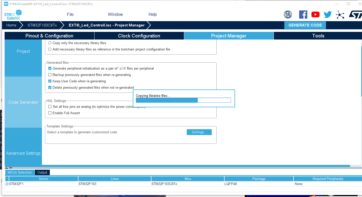This screenshot has width=362, height=197.
Task: Open the Window menu
Action: 115,14
